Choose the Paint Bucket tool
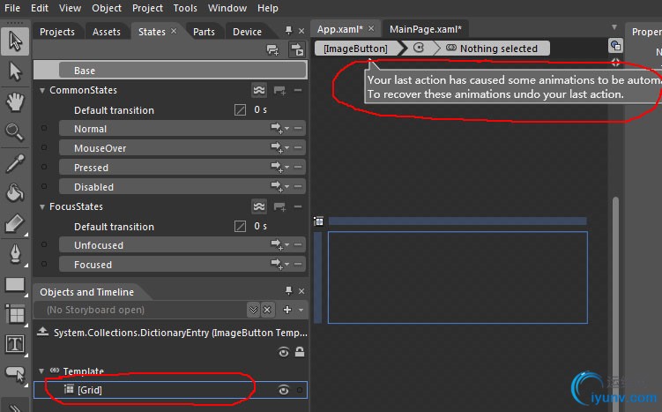Screen dimensions: 662x412 pos(15,193)
